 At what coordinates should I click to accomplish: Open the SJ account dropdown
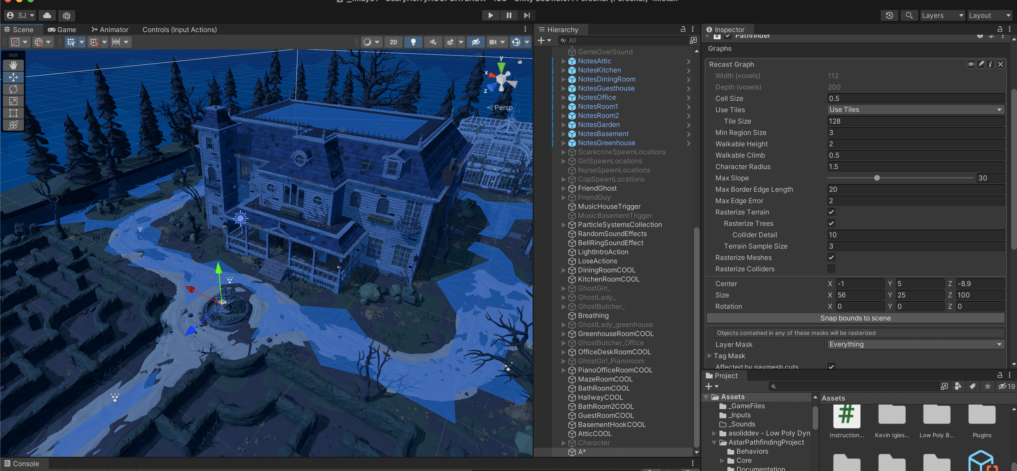pyautogui.click(x=20, y=15)
